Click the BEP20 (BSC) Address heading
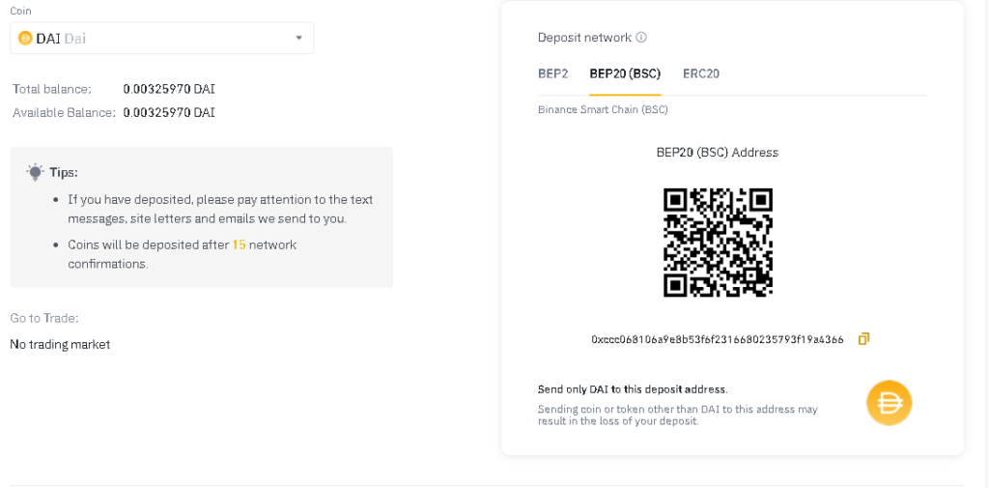989x488 pixels. pos(718,152)
